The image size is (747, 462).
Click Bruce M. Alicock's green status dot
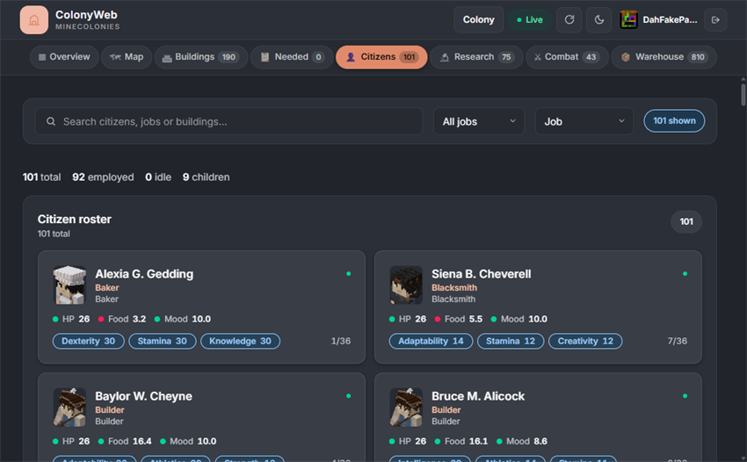click(685, 396)
